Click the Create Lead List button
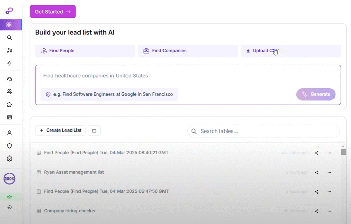Viewport: 351px width, 224px height. pyautogui.click(x=60, y=130)
